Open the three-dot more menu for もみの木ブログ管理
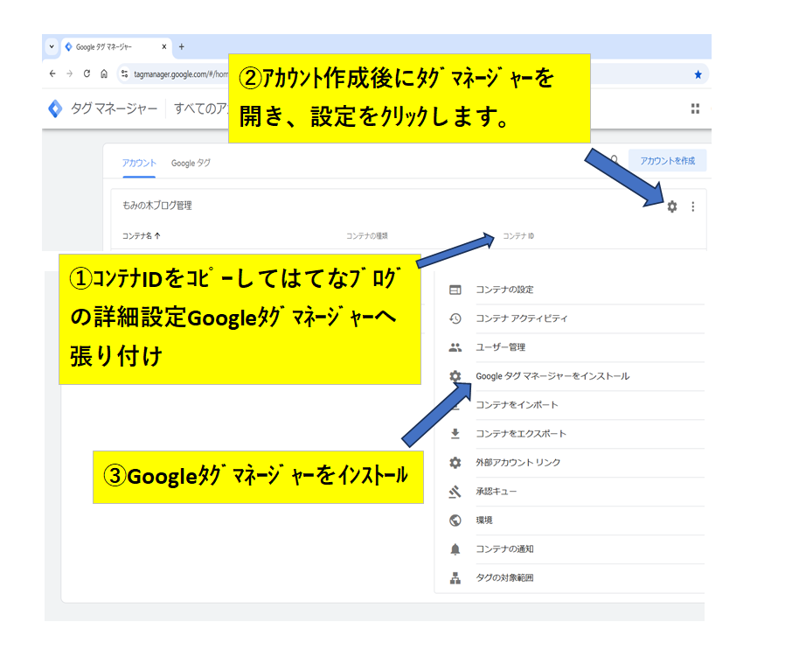The width and height of the screenshot is (792, 657). coord(693,206)
